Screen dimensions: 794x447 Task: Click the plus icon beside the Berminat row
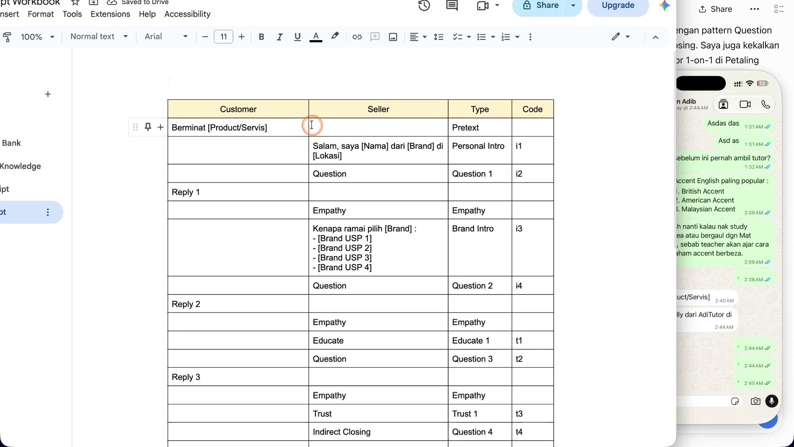tap(160, 127)
